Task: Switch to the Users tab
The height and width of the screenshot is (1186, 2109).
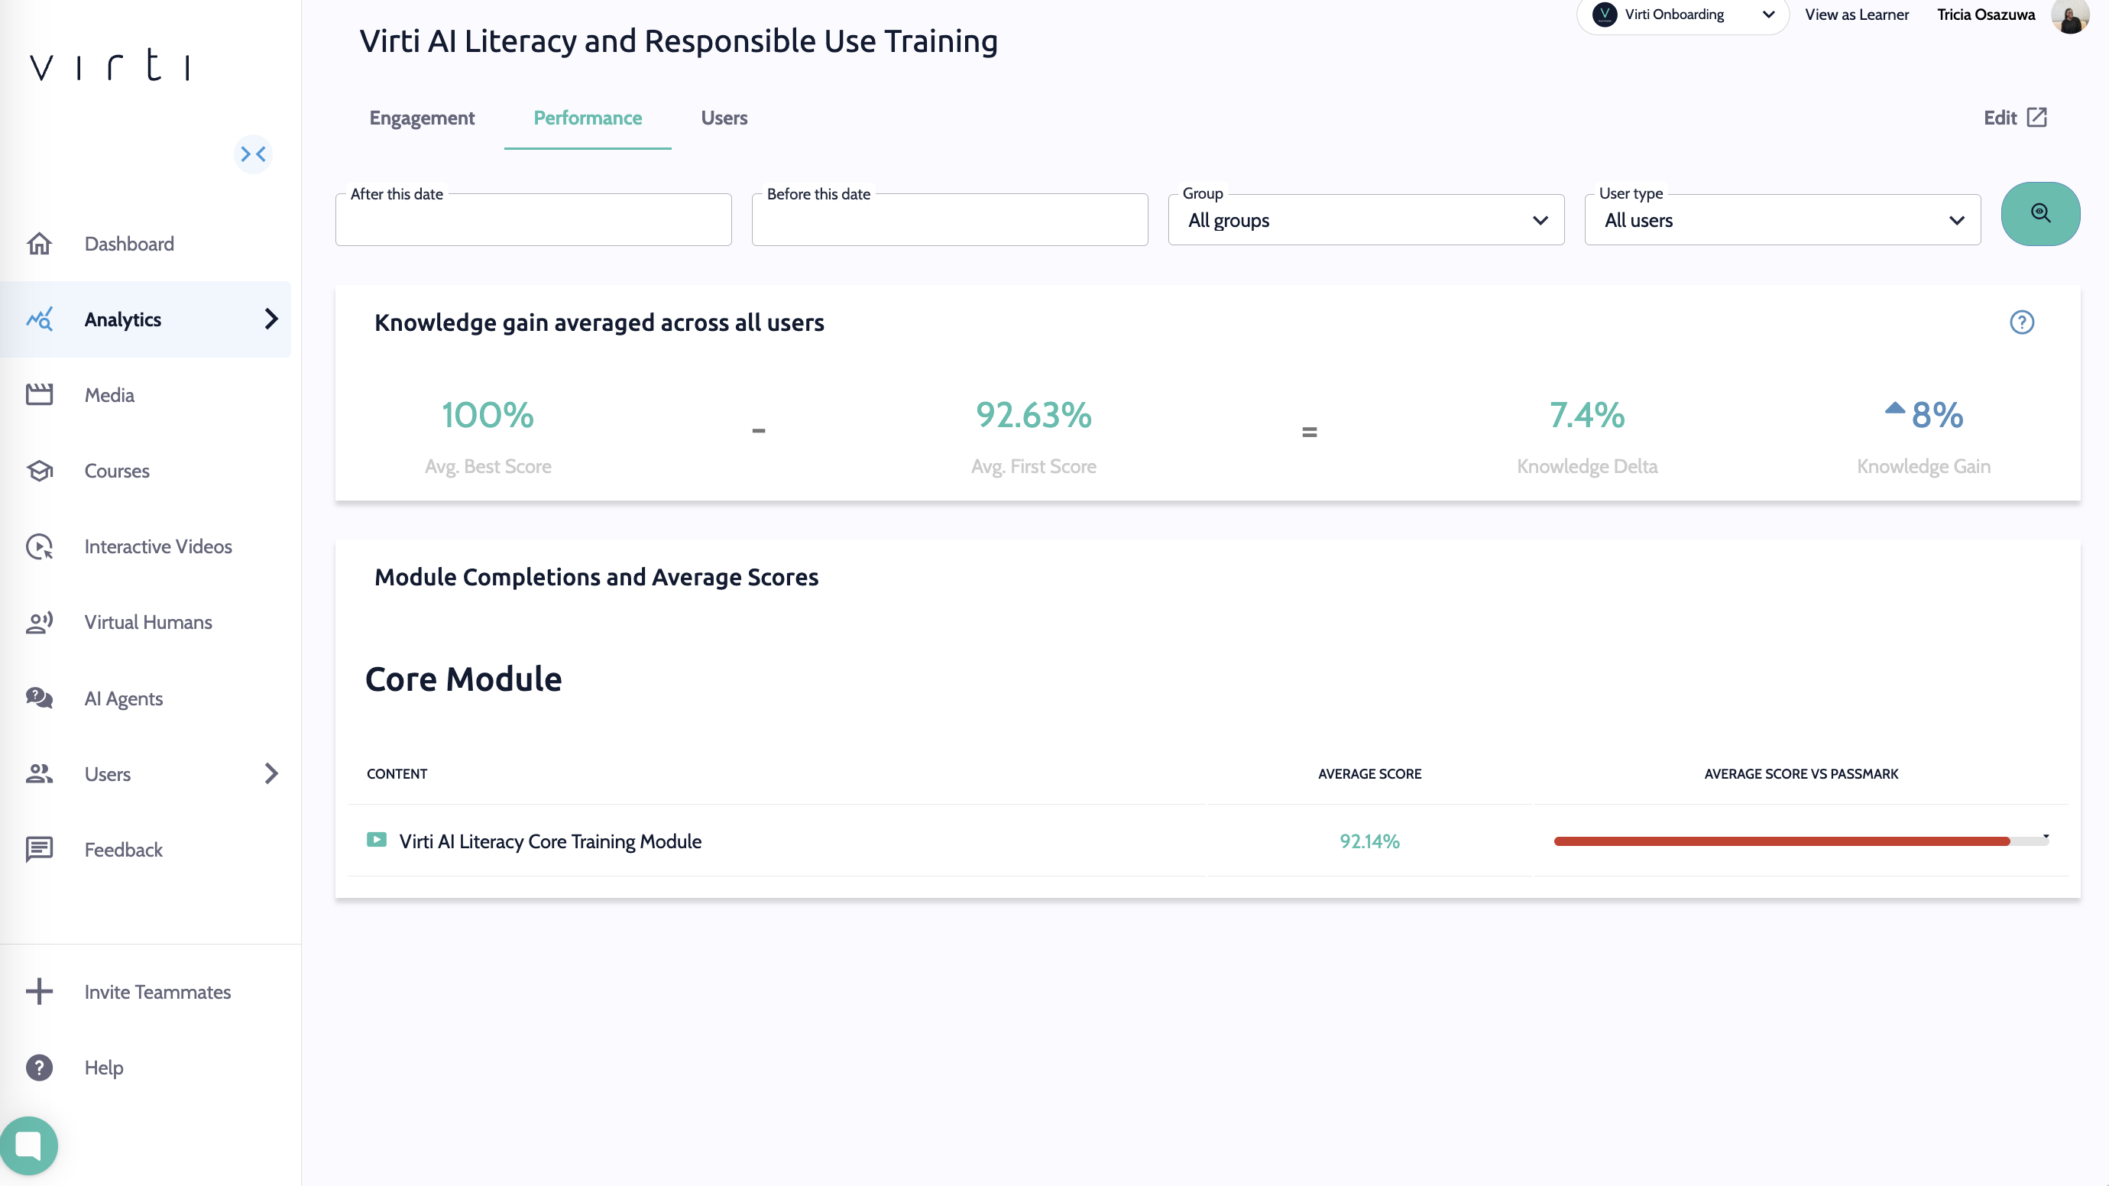Action: point(724,118)
